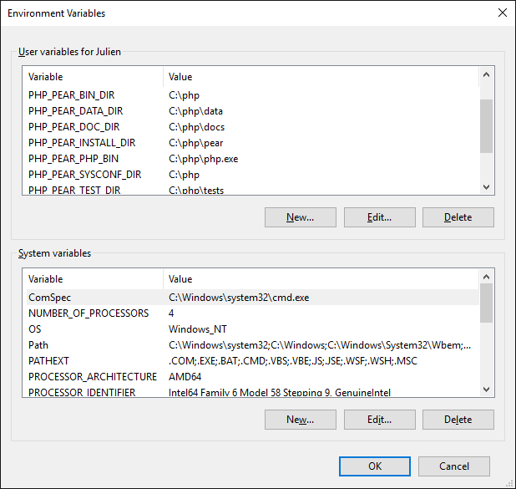Image resolution: width=516 pixels, height=489 pixels.
Task: Select the PROCESSOR_IDENTIFIER system variable
Action: click(252, 392)
